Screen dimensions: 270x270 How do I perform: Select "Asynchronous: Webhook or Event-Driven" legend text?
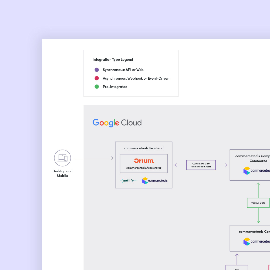pos(136,78)
